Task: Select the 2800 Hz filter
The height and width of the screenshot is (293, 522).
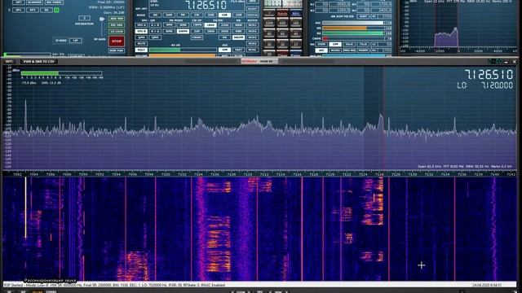Action: (x=210, y=31)
